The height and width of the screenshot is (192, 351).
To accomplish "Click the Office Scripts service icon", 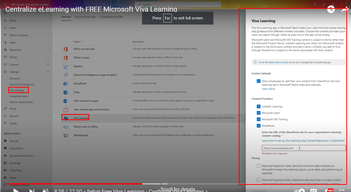I will point(66,58).
